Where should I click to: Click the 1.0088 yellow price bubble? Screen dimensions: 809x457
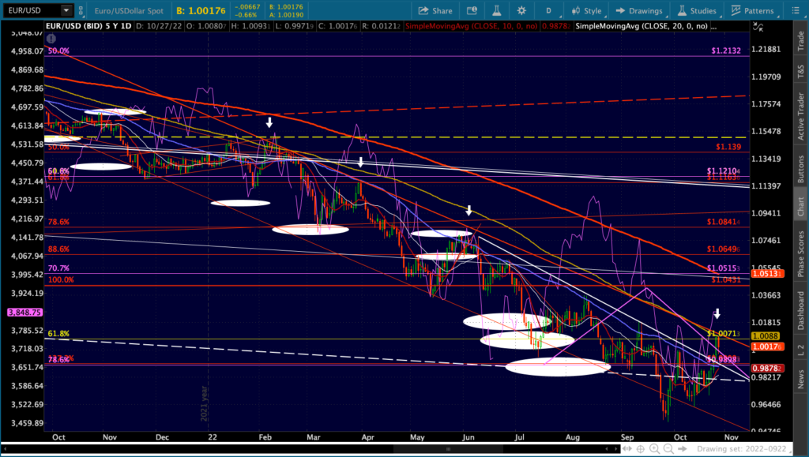coord(766,336)
